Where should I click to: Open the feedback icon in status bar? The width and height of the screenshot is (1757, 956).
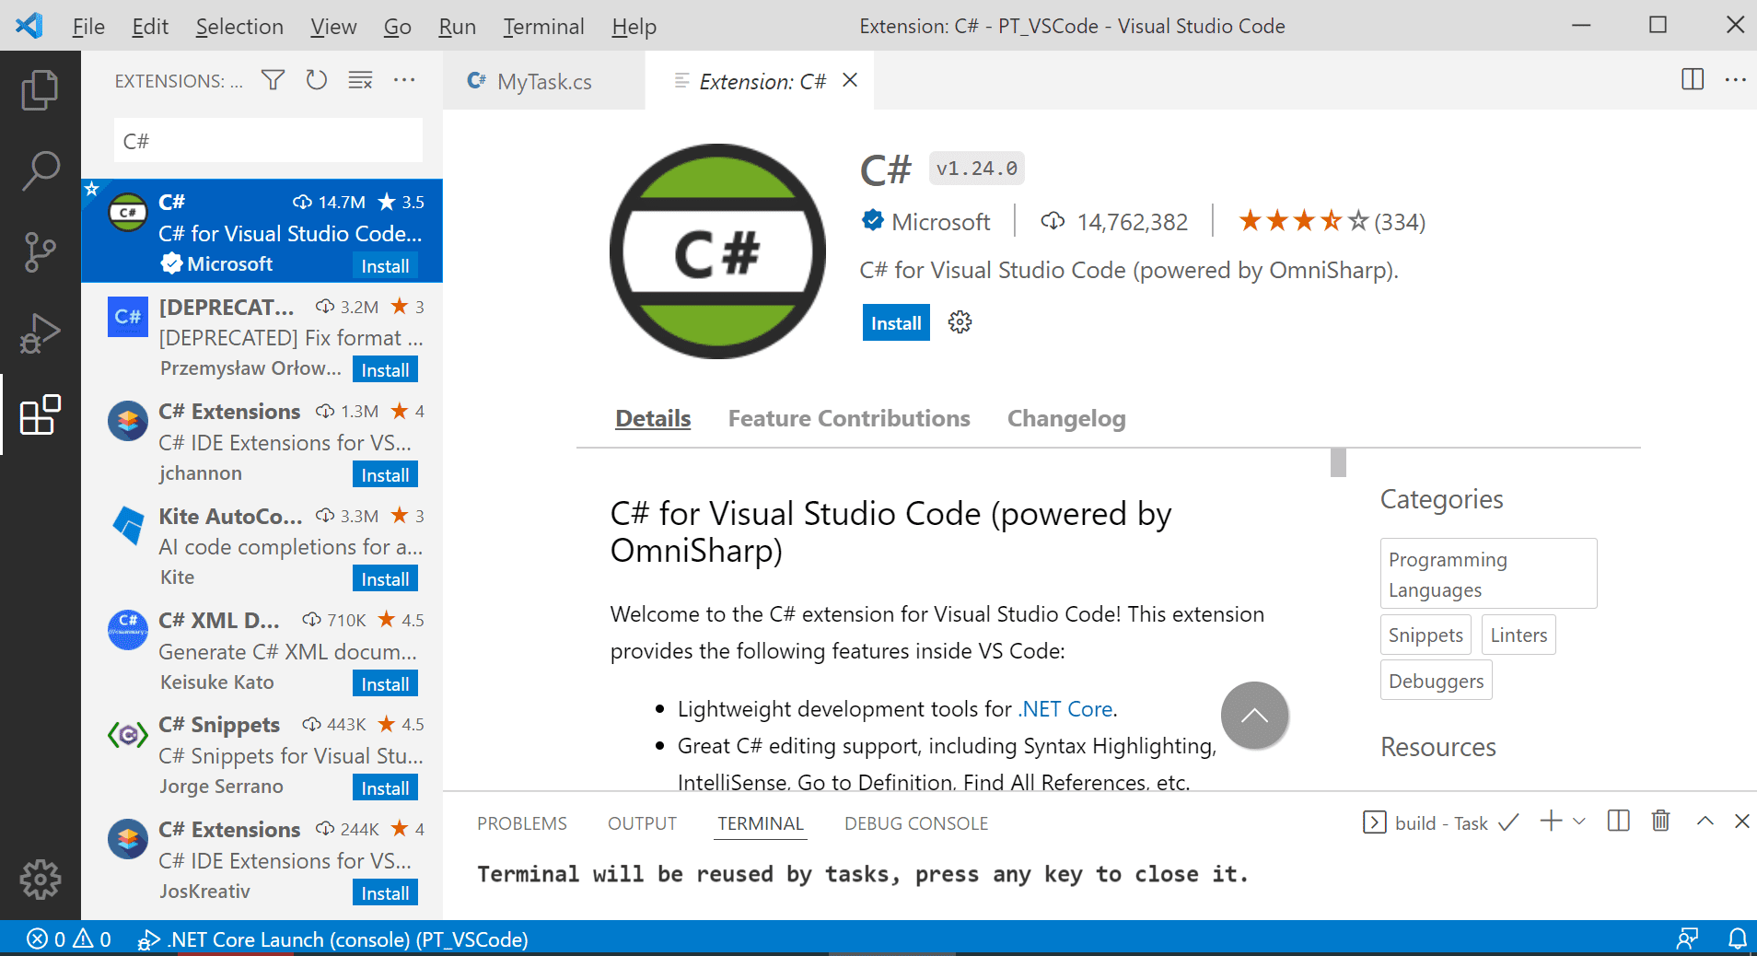coord(1687,939)
